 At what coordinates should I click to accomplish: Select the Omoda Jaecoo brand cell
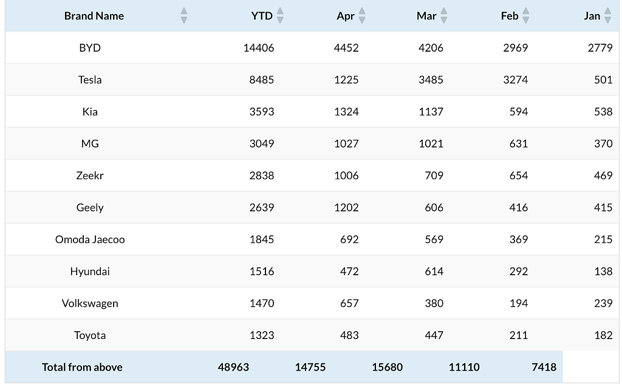[90, 239]
